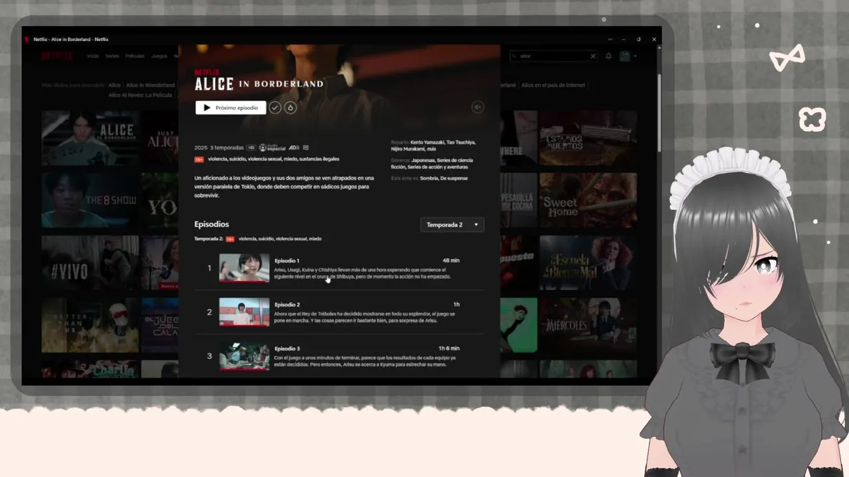
Task: Open the Sweet Home result thumbnail
Action: click(x=588, y=200)
